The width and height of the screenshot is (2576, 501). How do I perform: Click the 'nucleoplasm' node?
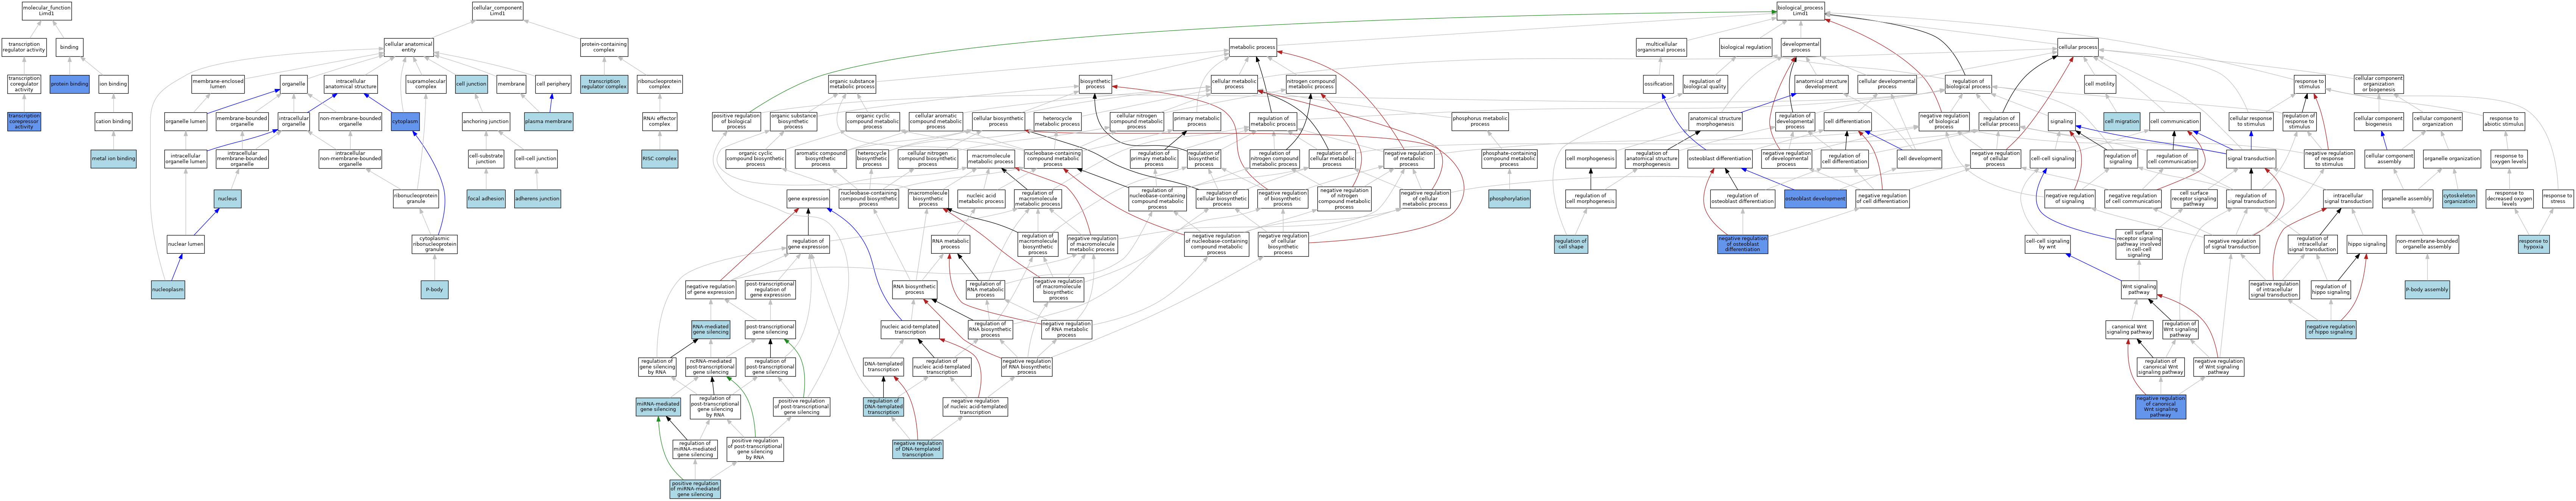pos(168,290)
